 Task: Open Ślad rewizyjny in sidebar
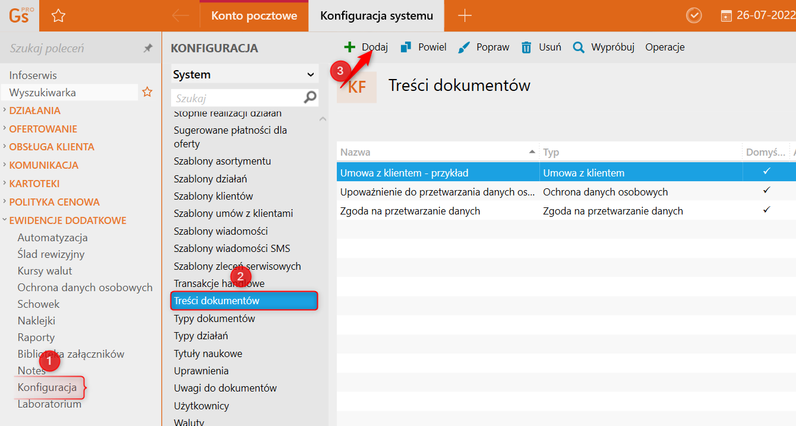(51, 254)
